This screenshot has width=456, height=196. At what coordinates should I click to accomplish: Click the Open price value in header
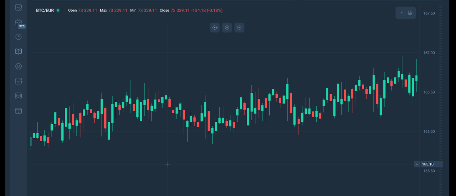coord(87,11)
